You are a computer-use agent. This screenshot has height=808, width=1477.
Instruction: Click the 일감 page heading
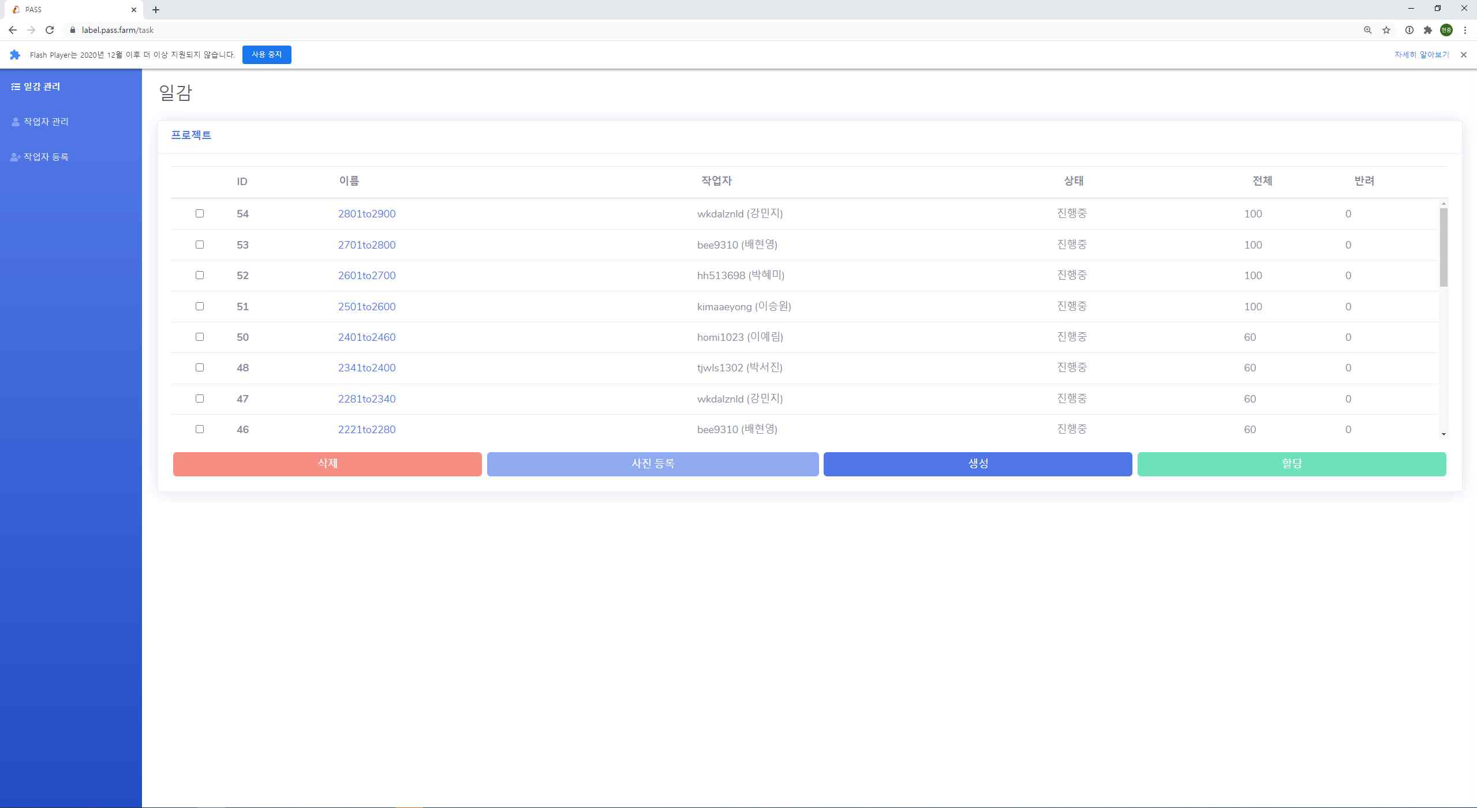(x=175, y=92)
